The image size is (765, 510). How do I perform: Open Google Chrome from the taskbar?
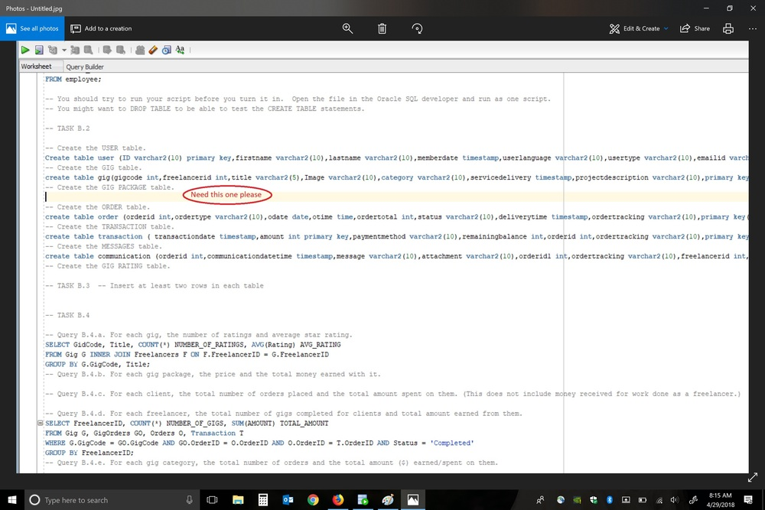(x=313, y=500)
